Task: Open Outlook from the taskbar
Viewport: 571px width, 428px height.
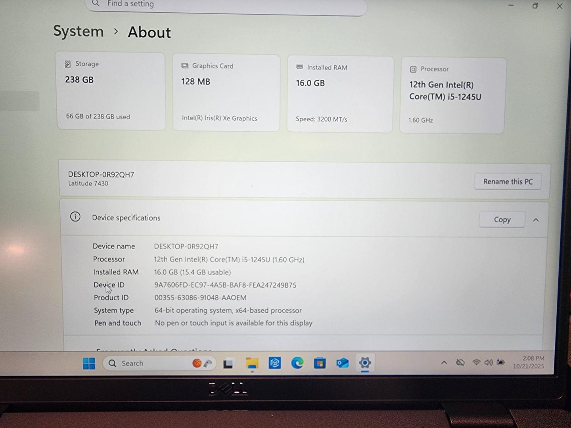Action: 343,363
